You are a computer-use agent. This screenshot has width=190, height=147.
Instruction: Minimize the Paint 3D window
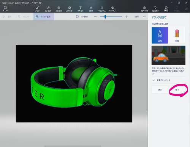(172, 3)
